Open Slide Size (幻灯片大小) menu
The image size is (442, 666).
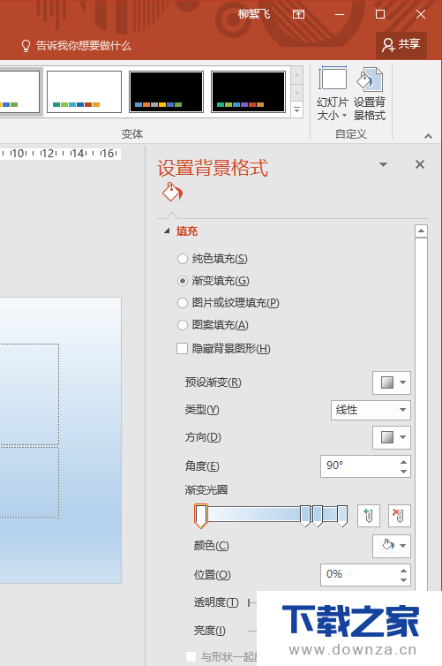click(x=332, y=94)
